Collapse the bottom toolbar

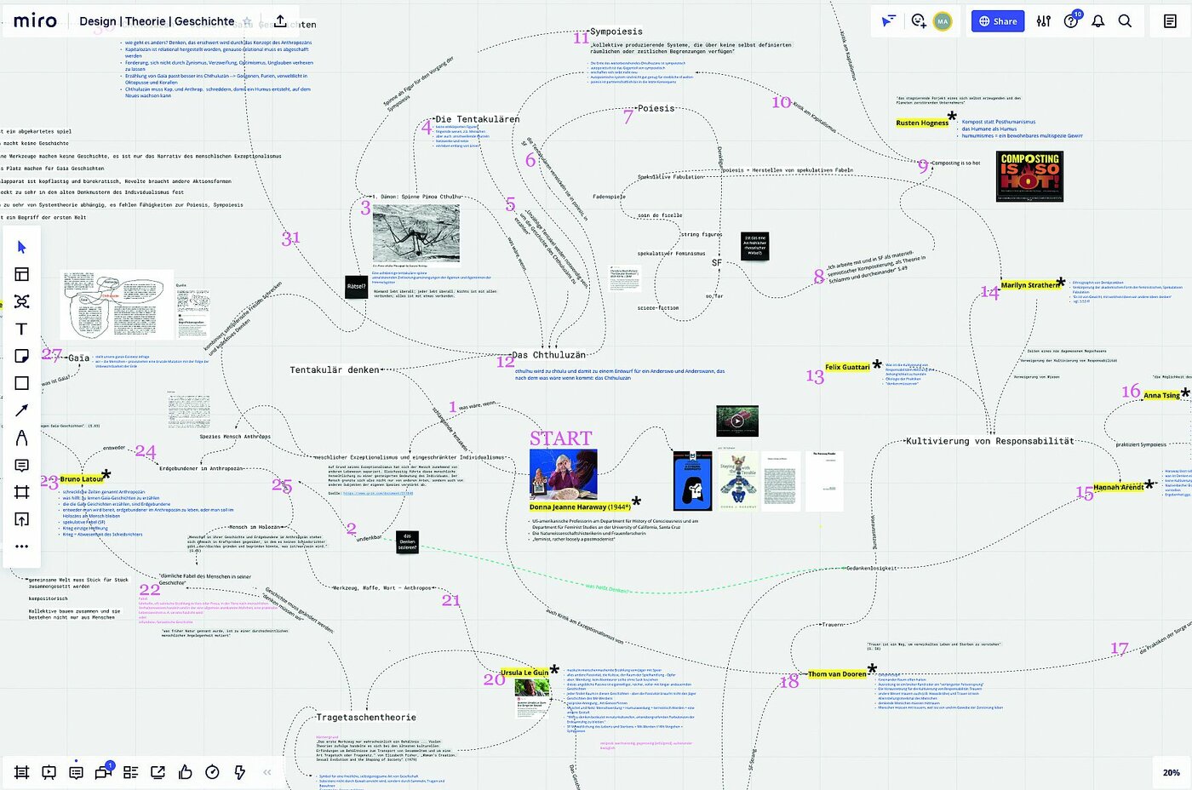(x=267, y=772)
